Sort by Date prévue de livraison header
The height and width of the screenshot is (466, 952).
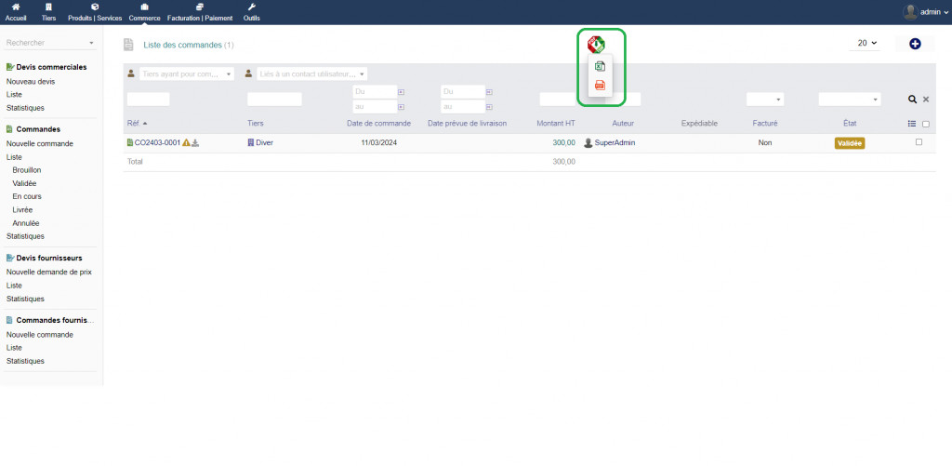tap(467, 124)
